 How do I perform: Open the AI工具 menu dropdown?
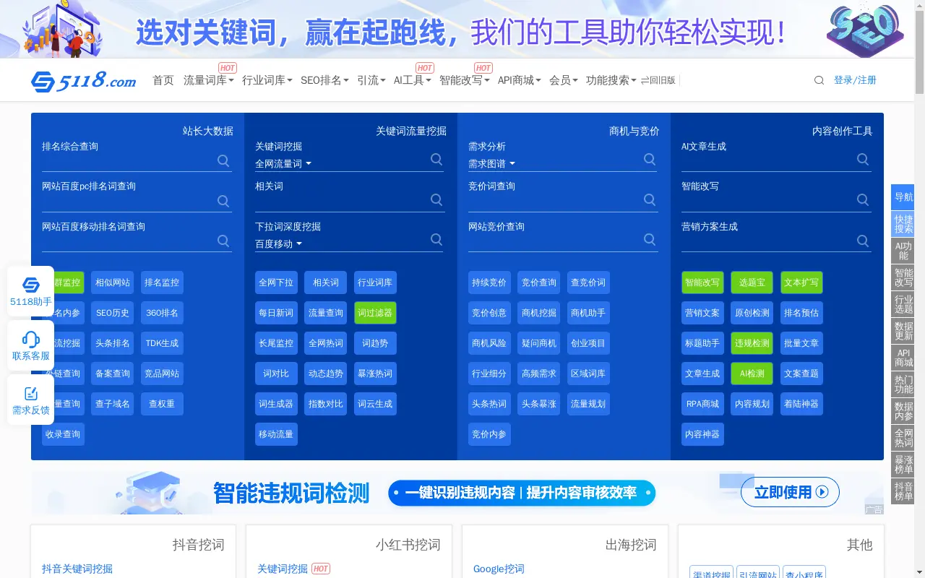[413, 80]
